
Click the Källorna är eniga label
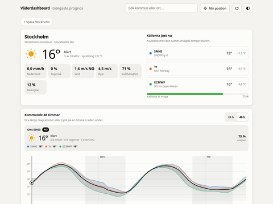pyautogui.click(x=158, y=96)
